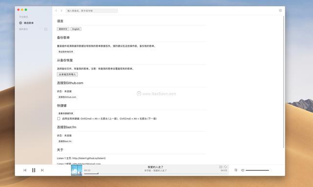The width and height of the screenshot is (313, 187).
Task: Open the settings icon in the top-right corner
Action: [280, 11]
